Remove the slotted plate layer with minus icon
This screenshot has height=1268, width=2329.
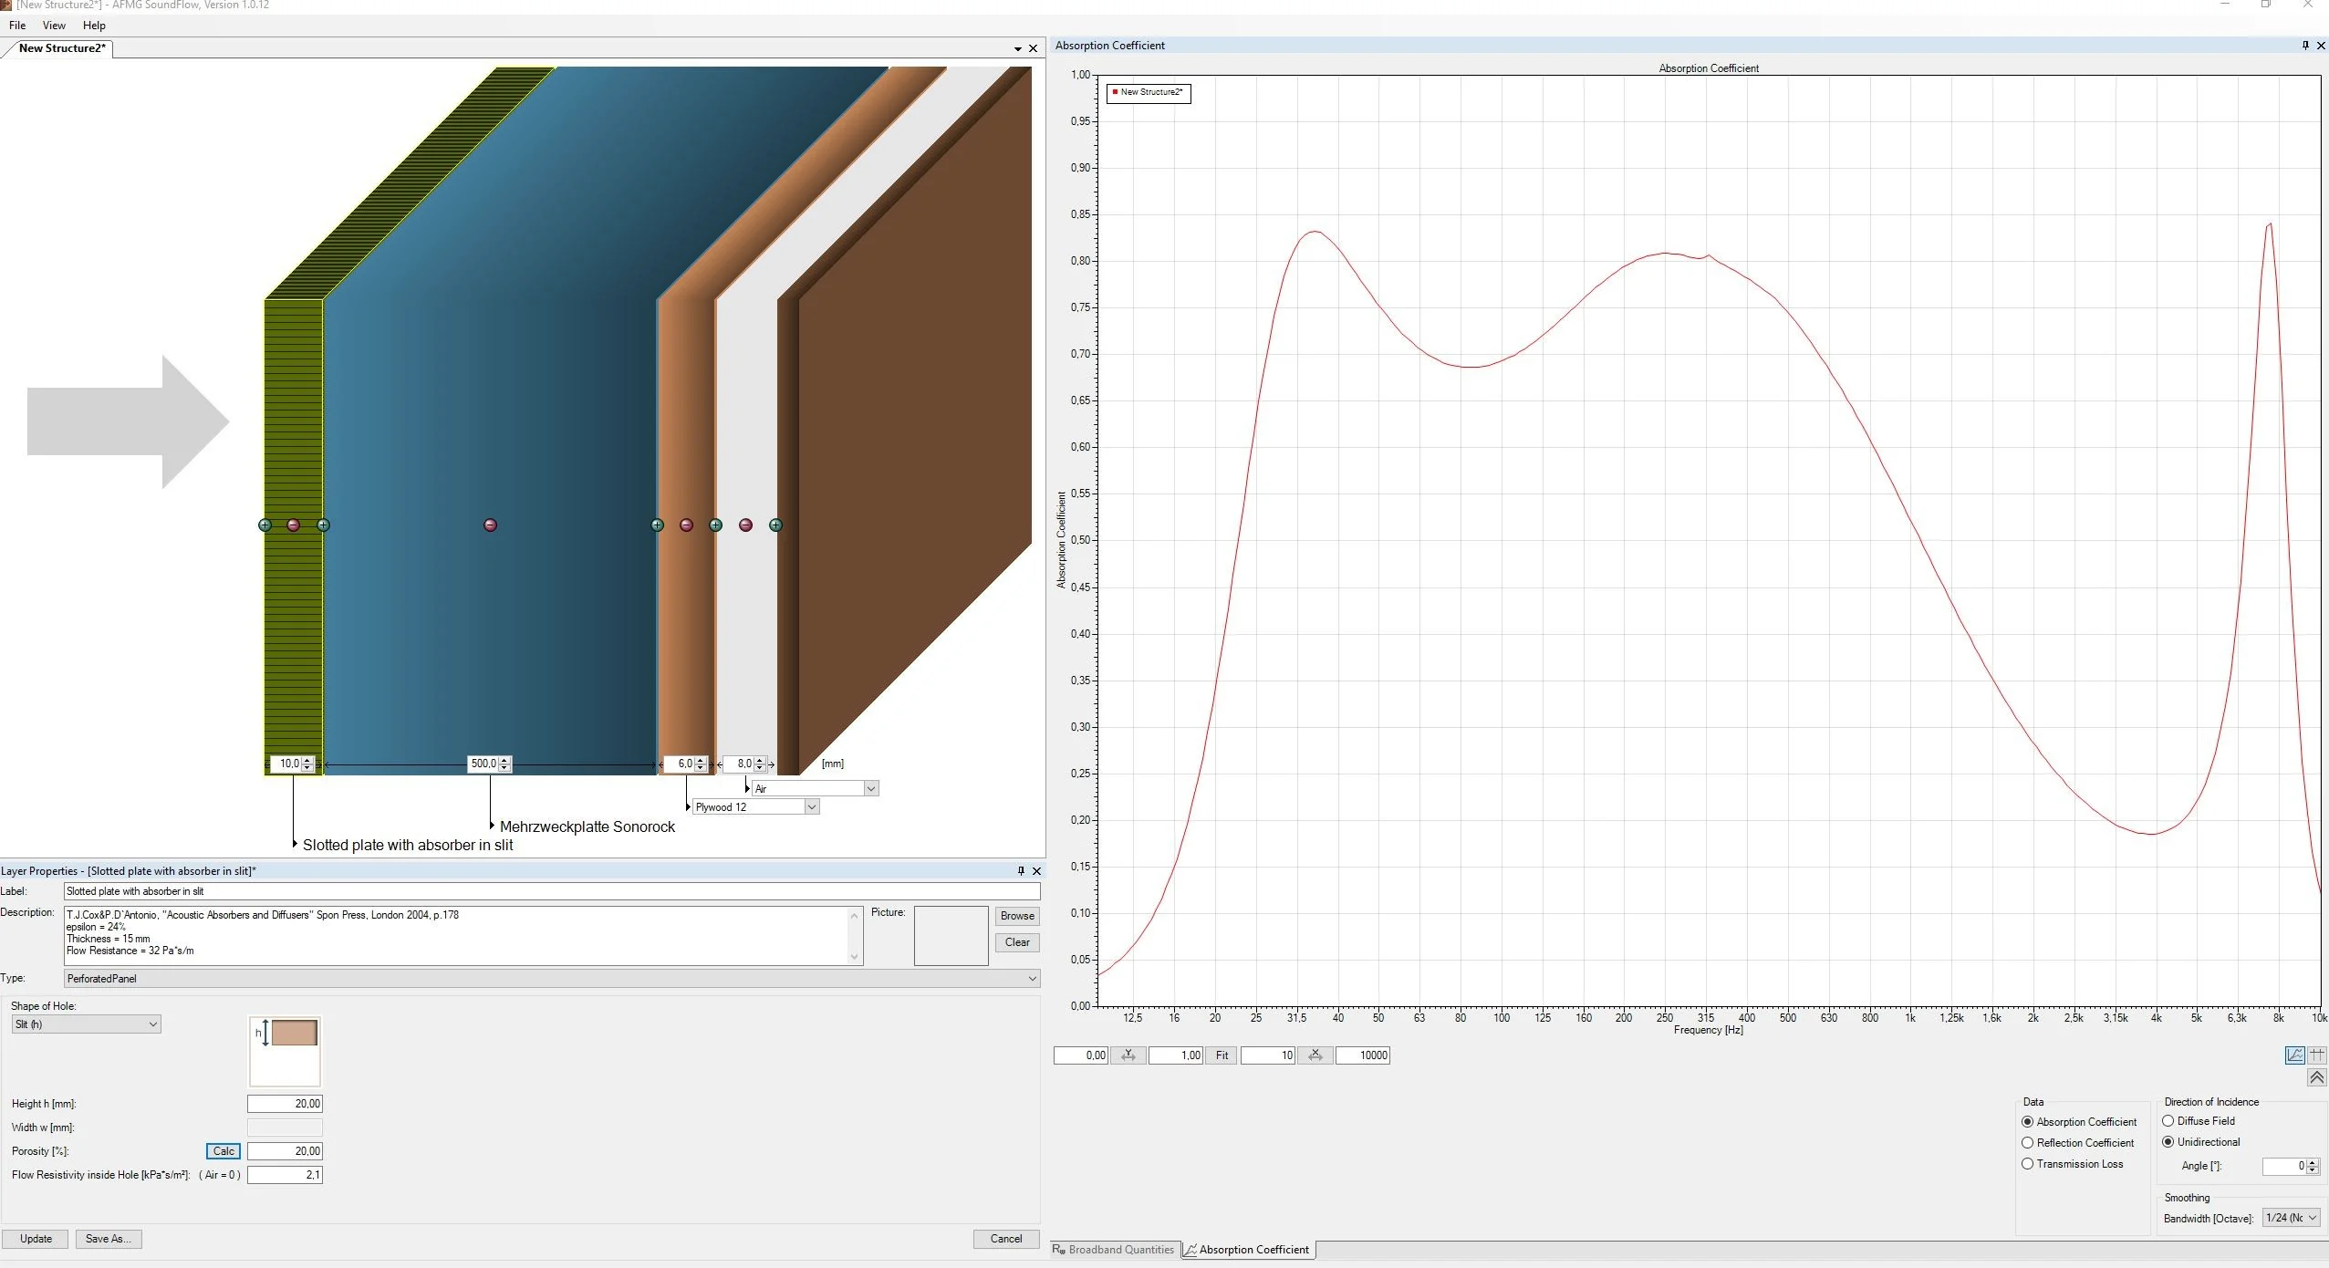pyautogui.click(x=293, y=525)
